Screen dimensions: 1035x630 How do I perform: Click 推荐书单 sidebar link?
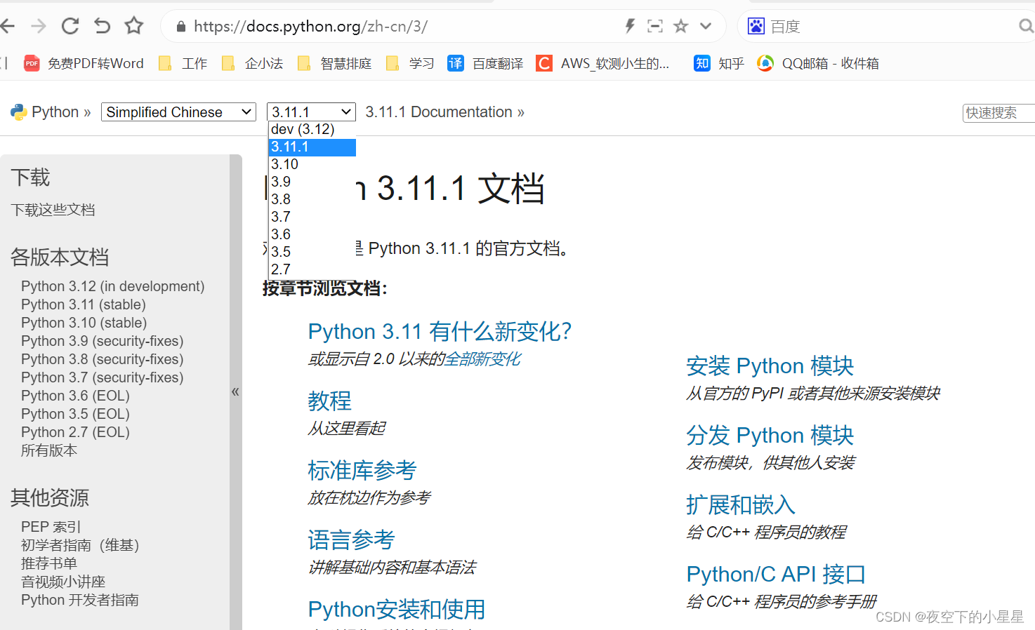49,563
